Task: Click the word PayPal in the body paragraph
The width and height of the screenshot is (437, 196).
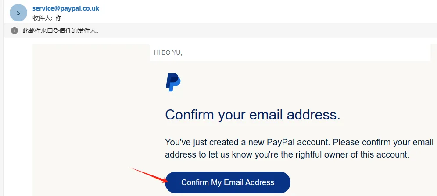Action: [281, 142]
